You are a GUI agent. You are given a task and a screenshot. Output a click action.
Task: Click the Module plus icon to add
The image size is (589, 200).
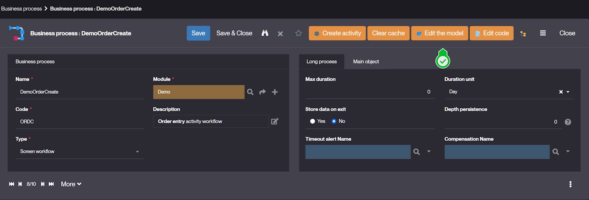[x=275, y=92]
